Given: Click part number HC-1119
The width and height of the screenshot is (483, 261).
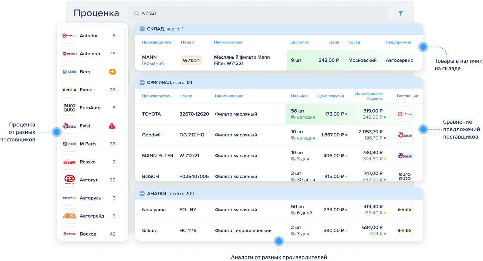Looking at the screenshot, I should (188, 231).
